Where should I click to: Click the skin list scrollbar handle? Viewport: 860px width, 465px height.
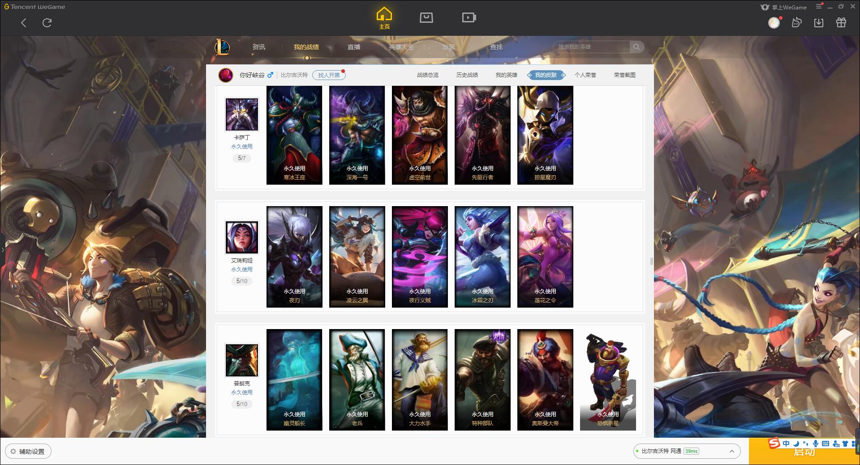[x=651, y=261]
